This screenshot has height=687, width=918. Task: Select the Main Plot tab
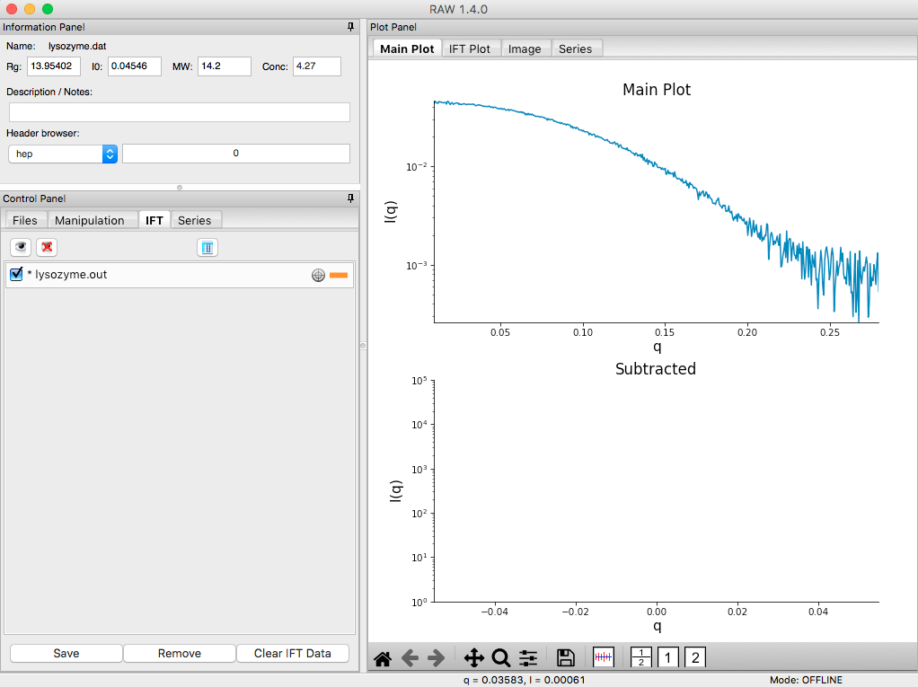click(407, 48)
